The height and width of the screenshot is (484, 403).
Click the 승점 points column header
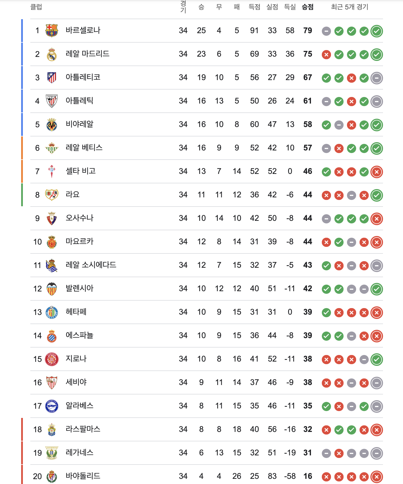(308, 7)
